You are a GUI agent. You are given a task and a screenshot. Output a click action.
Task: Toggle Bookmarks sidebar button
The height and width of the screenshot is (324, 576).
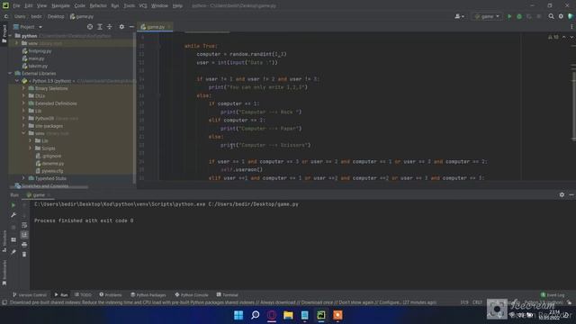pos(4,273)
